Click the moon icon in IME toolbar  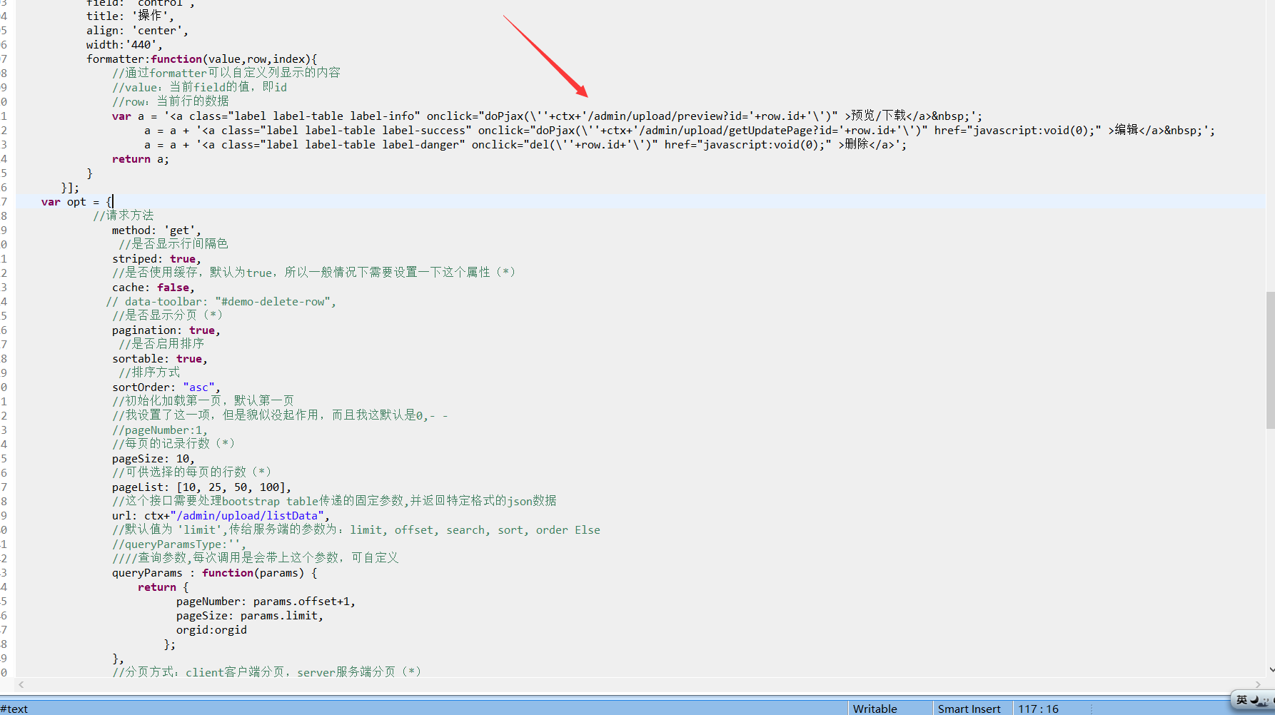(1255, 700)
